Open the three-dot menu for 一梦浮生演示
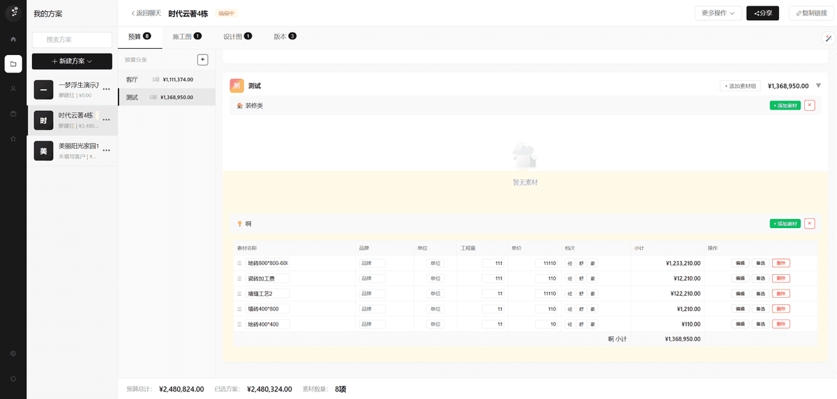This screenshot has width=837, height=399. coord(107,89)
